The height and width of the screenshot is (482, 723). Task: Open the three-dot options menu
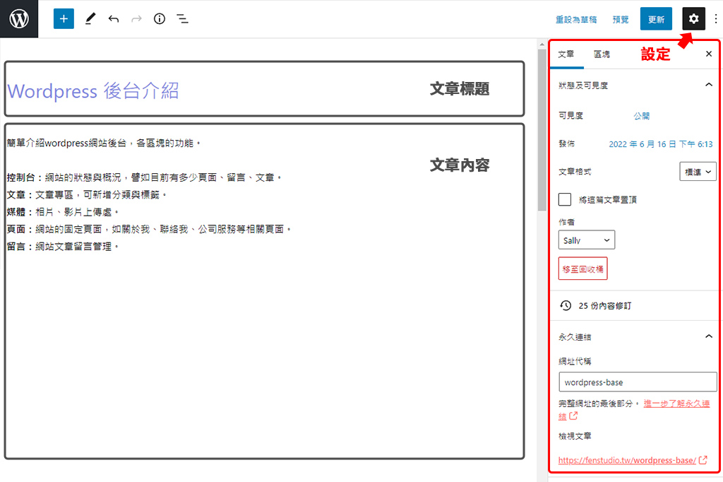point(716,19)
